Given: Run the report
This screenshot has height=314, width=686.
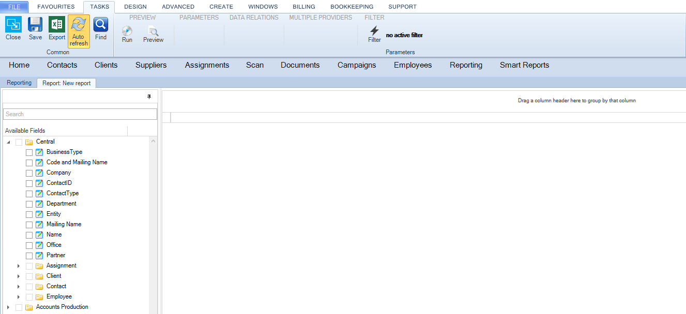Looking at the screenshot, I should (127, 31).
